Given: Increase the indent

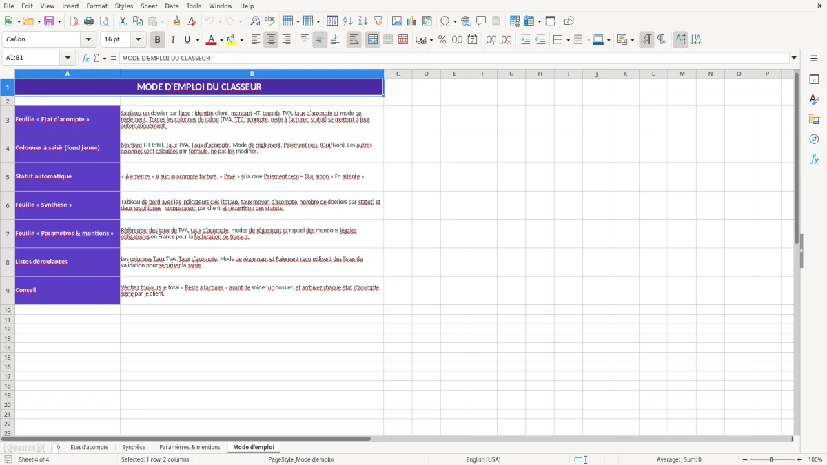Looking at the screenshot, I should tap(525, 40).
